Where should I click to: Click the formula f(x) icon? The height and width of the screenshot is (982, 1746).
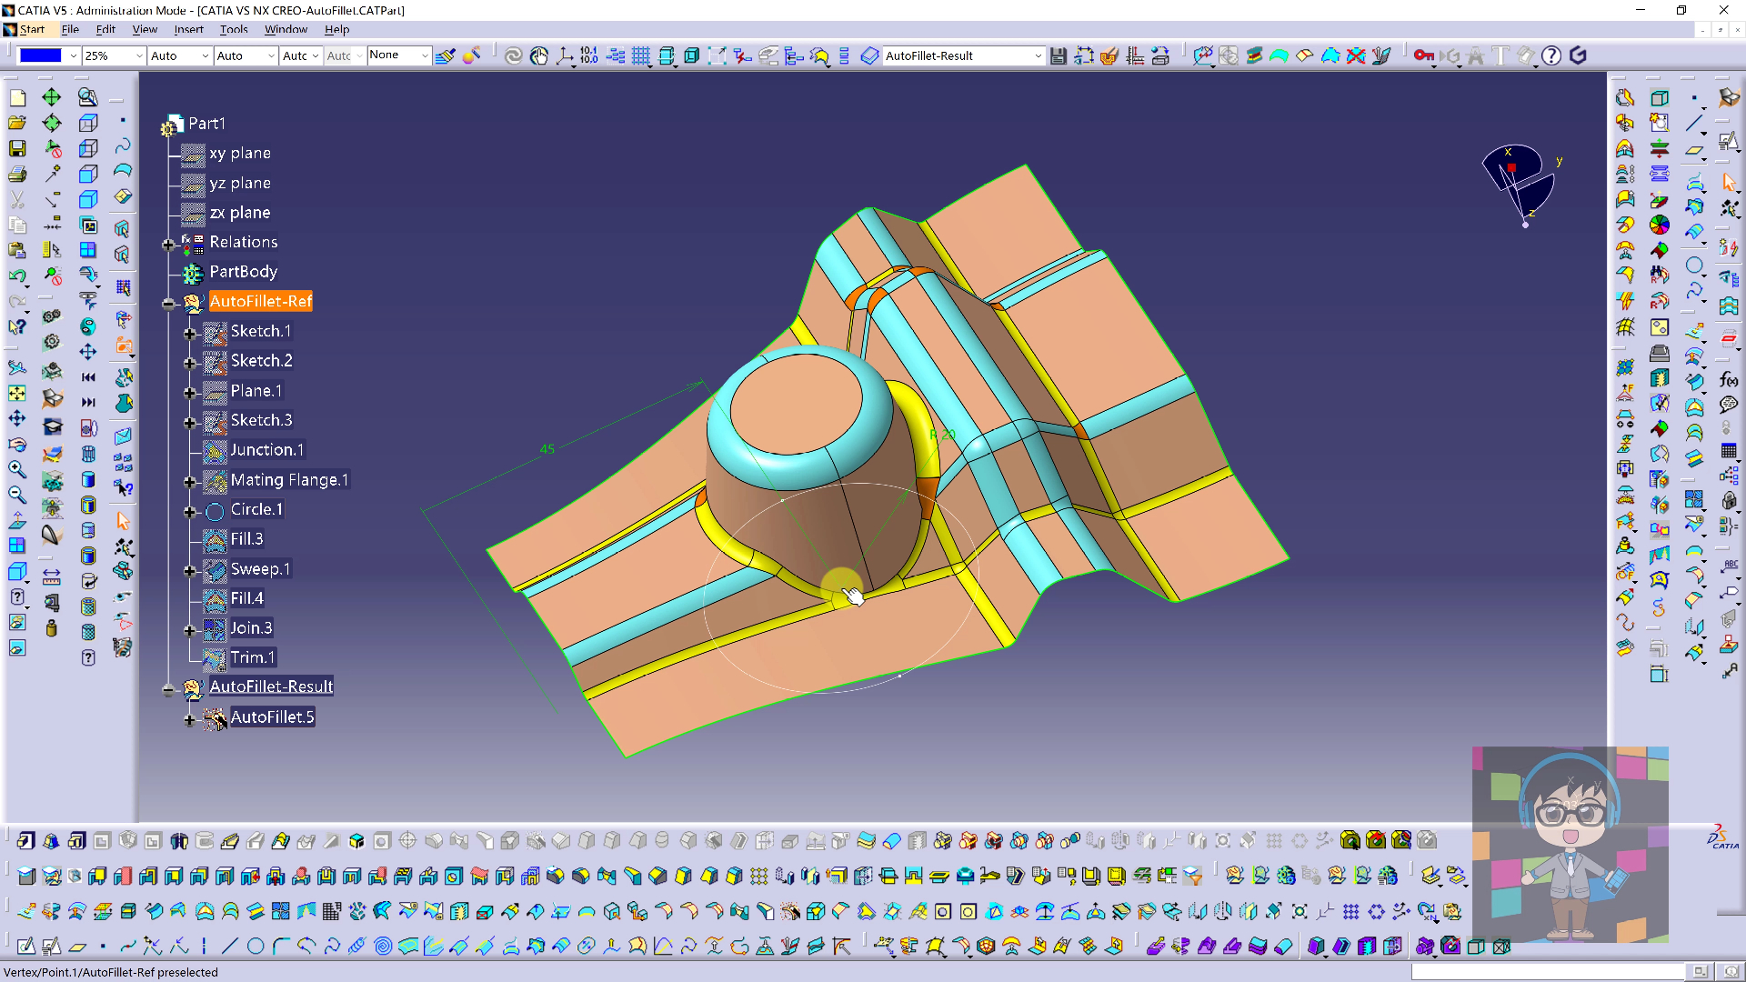[1729, 379]
